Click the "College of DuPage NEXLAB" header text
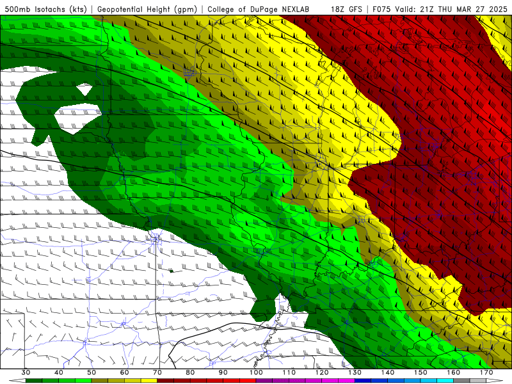 [259, 9]
